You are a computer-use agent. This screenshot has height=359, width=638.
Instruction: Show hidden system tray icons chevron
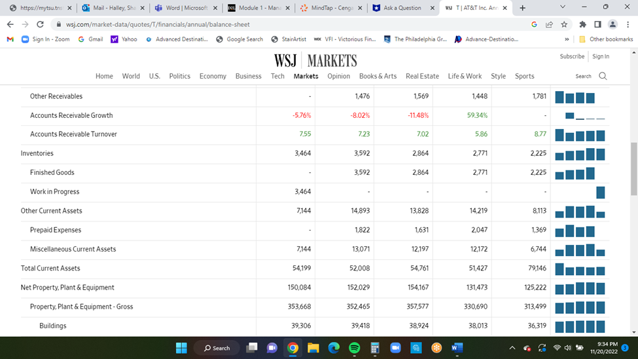(x=512, y=348)
